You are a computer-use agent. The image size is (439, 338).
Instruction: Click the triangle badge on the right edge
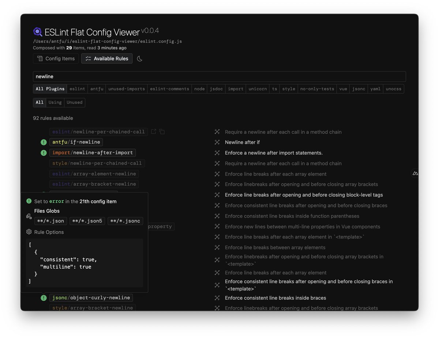pyautogui.click(x=415, y=173)
